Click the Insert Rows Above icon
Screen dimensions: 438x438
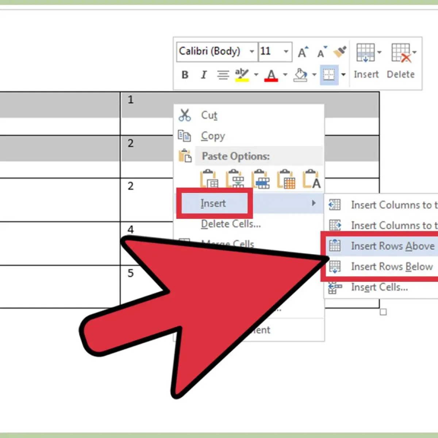point(335,245)
